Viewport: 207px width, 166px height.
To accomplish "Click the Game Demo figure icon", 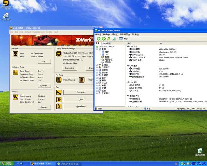I will pyautogui.click(x=59, y=107).
